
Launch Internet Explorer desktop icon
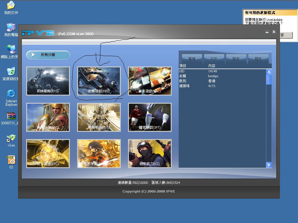click(11, 98)
